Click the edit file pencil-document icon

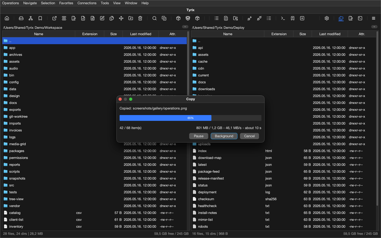point(74,18)
